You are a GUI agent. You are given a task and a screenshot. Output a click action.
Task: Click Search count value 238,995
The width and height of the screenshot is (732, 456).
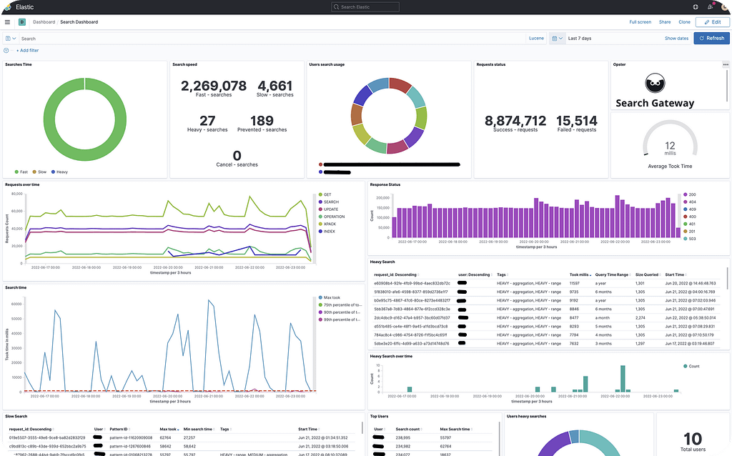pos(403,438)
